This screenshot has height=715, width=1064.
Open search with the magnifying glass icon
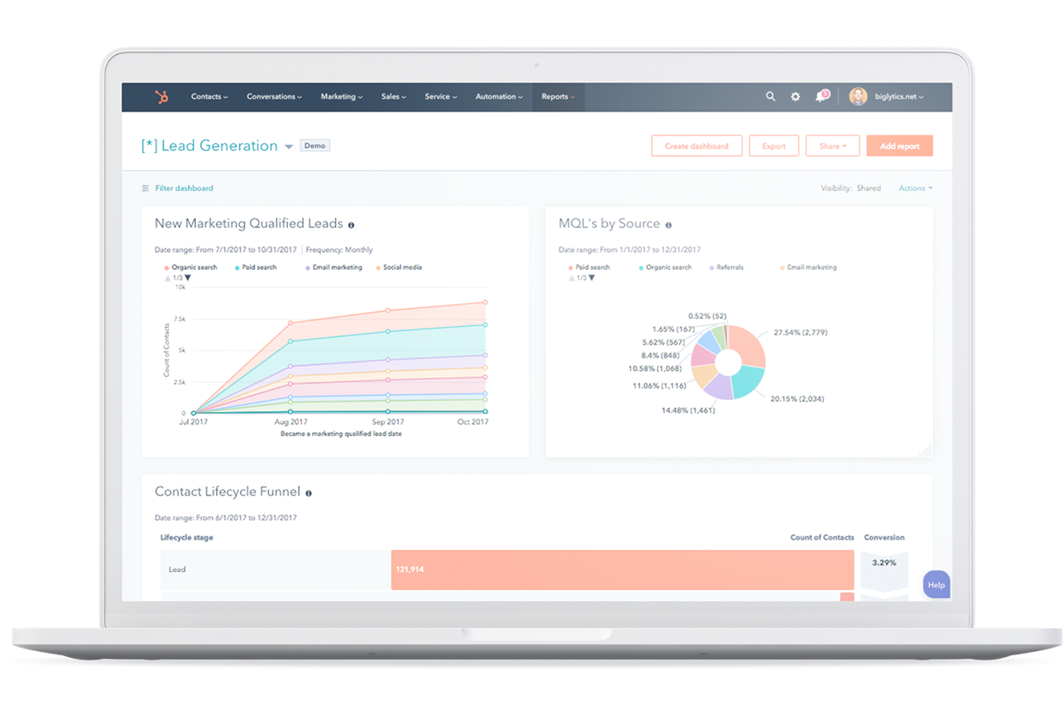[x=770, y=97]
